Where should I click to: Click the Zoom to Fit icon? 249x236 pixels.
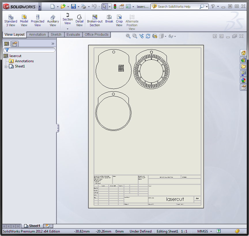tap(128, 36)
